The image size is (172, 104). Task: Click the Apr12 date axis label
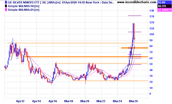[20, 101]
